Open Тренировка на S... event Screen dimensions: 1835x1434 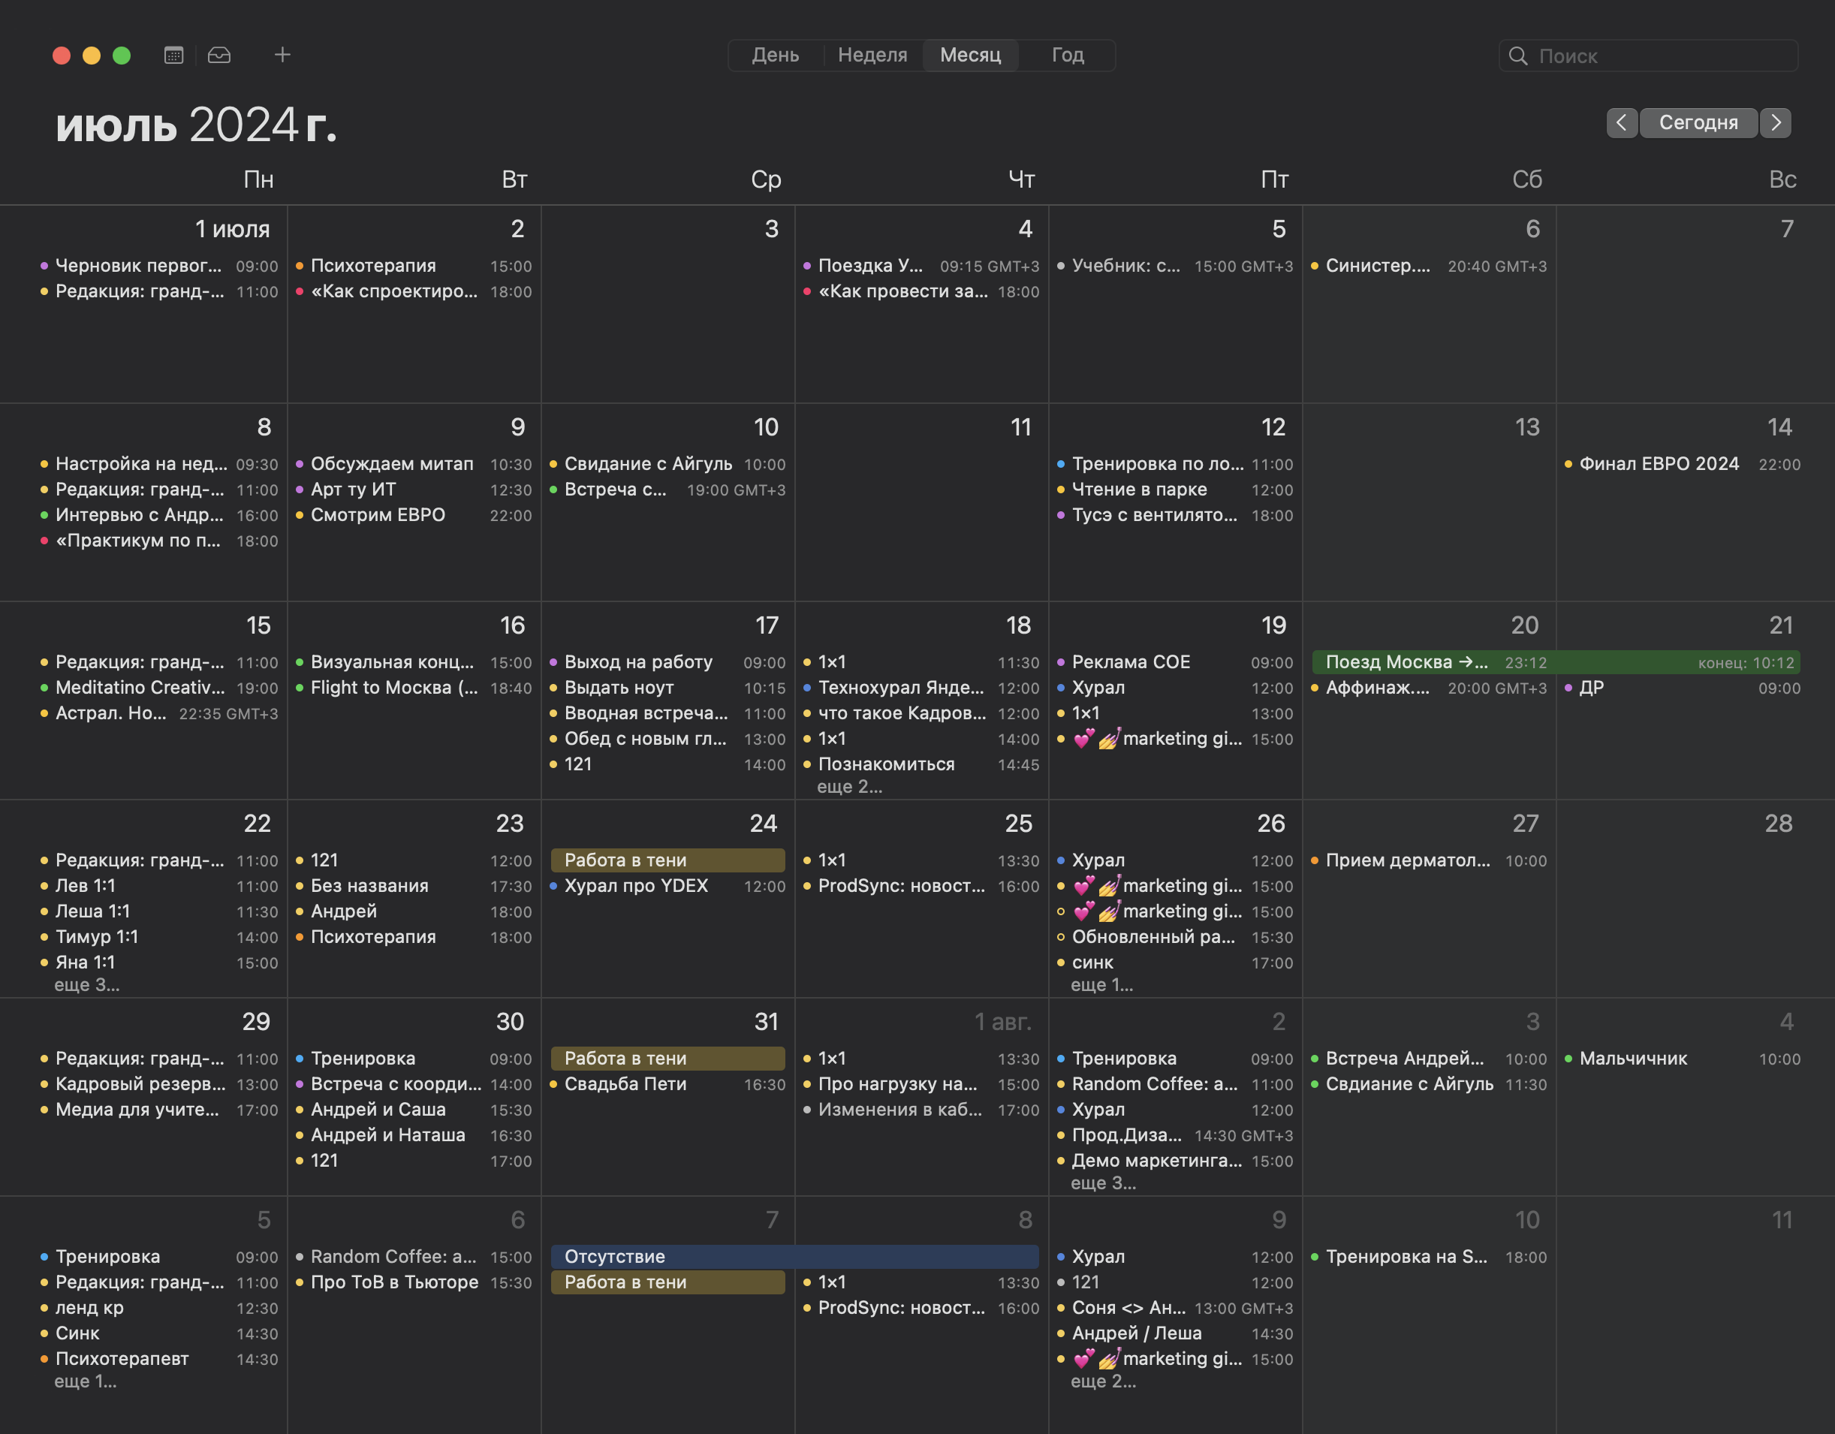[x=1430, y=1258]
